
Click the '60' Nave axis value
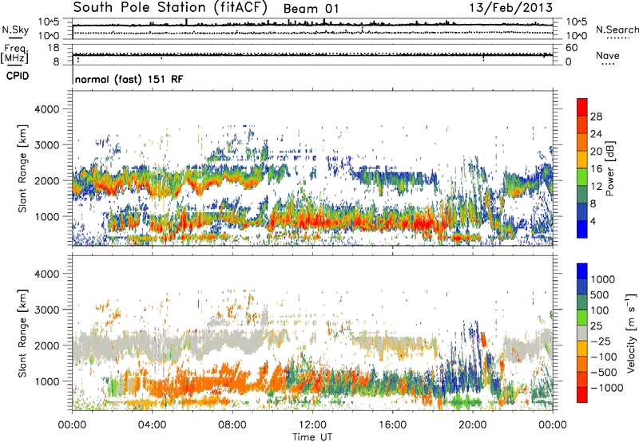(571, 48)
